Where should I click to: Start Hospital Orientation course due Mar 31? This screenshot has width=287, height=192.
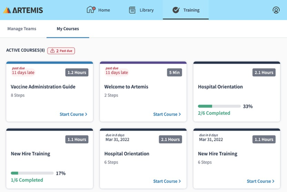(167, 181)
